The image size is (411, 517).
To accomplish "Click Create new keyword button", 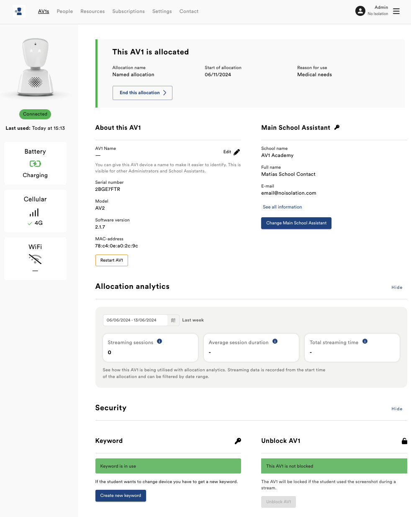I will click(x=121, y=496).
